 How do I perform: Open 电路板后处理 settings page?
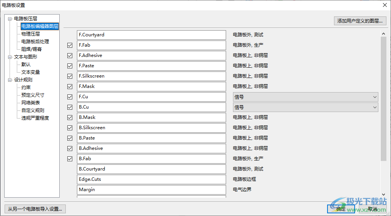(x=35, y=42)
